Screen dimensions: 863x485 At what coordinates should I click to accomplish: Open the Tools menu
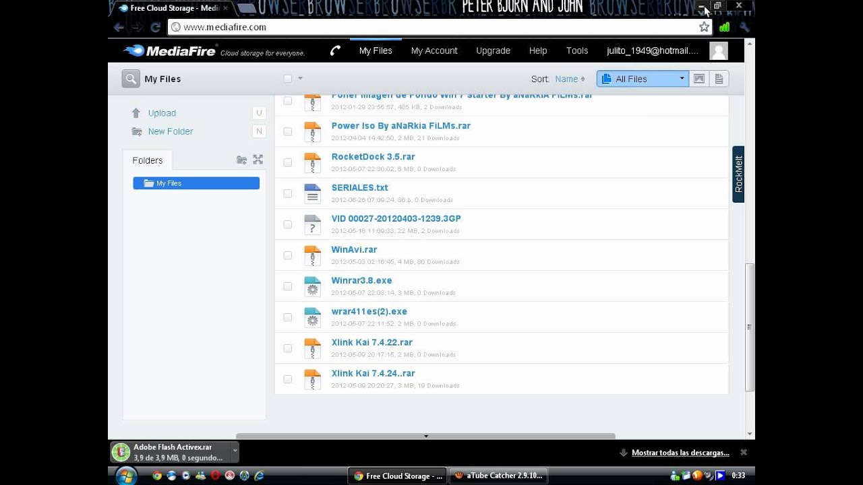click(577, 51)
